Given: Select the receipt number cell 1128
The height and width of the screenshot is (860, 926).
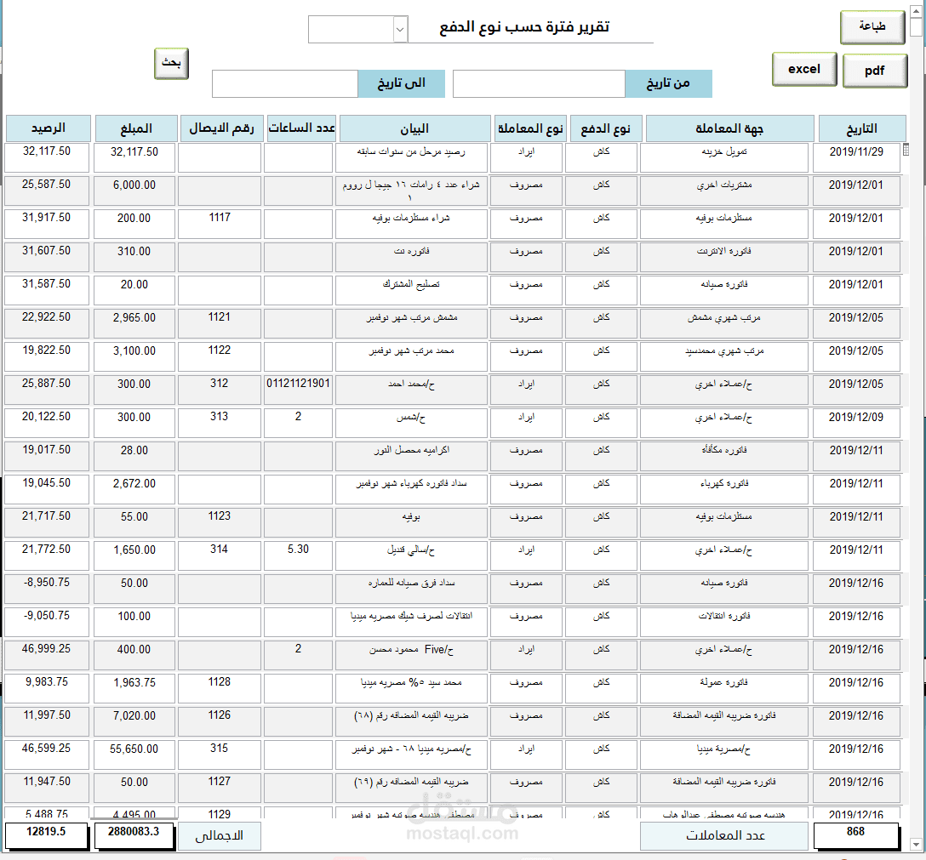Looking at the screenshot, I should coord(219,688).
